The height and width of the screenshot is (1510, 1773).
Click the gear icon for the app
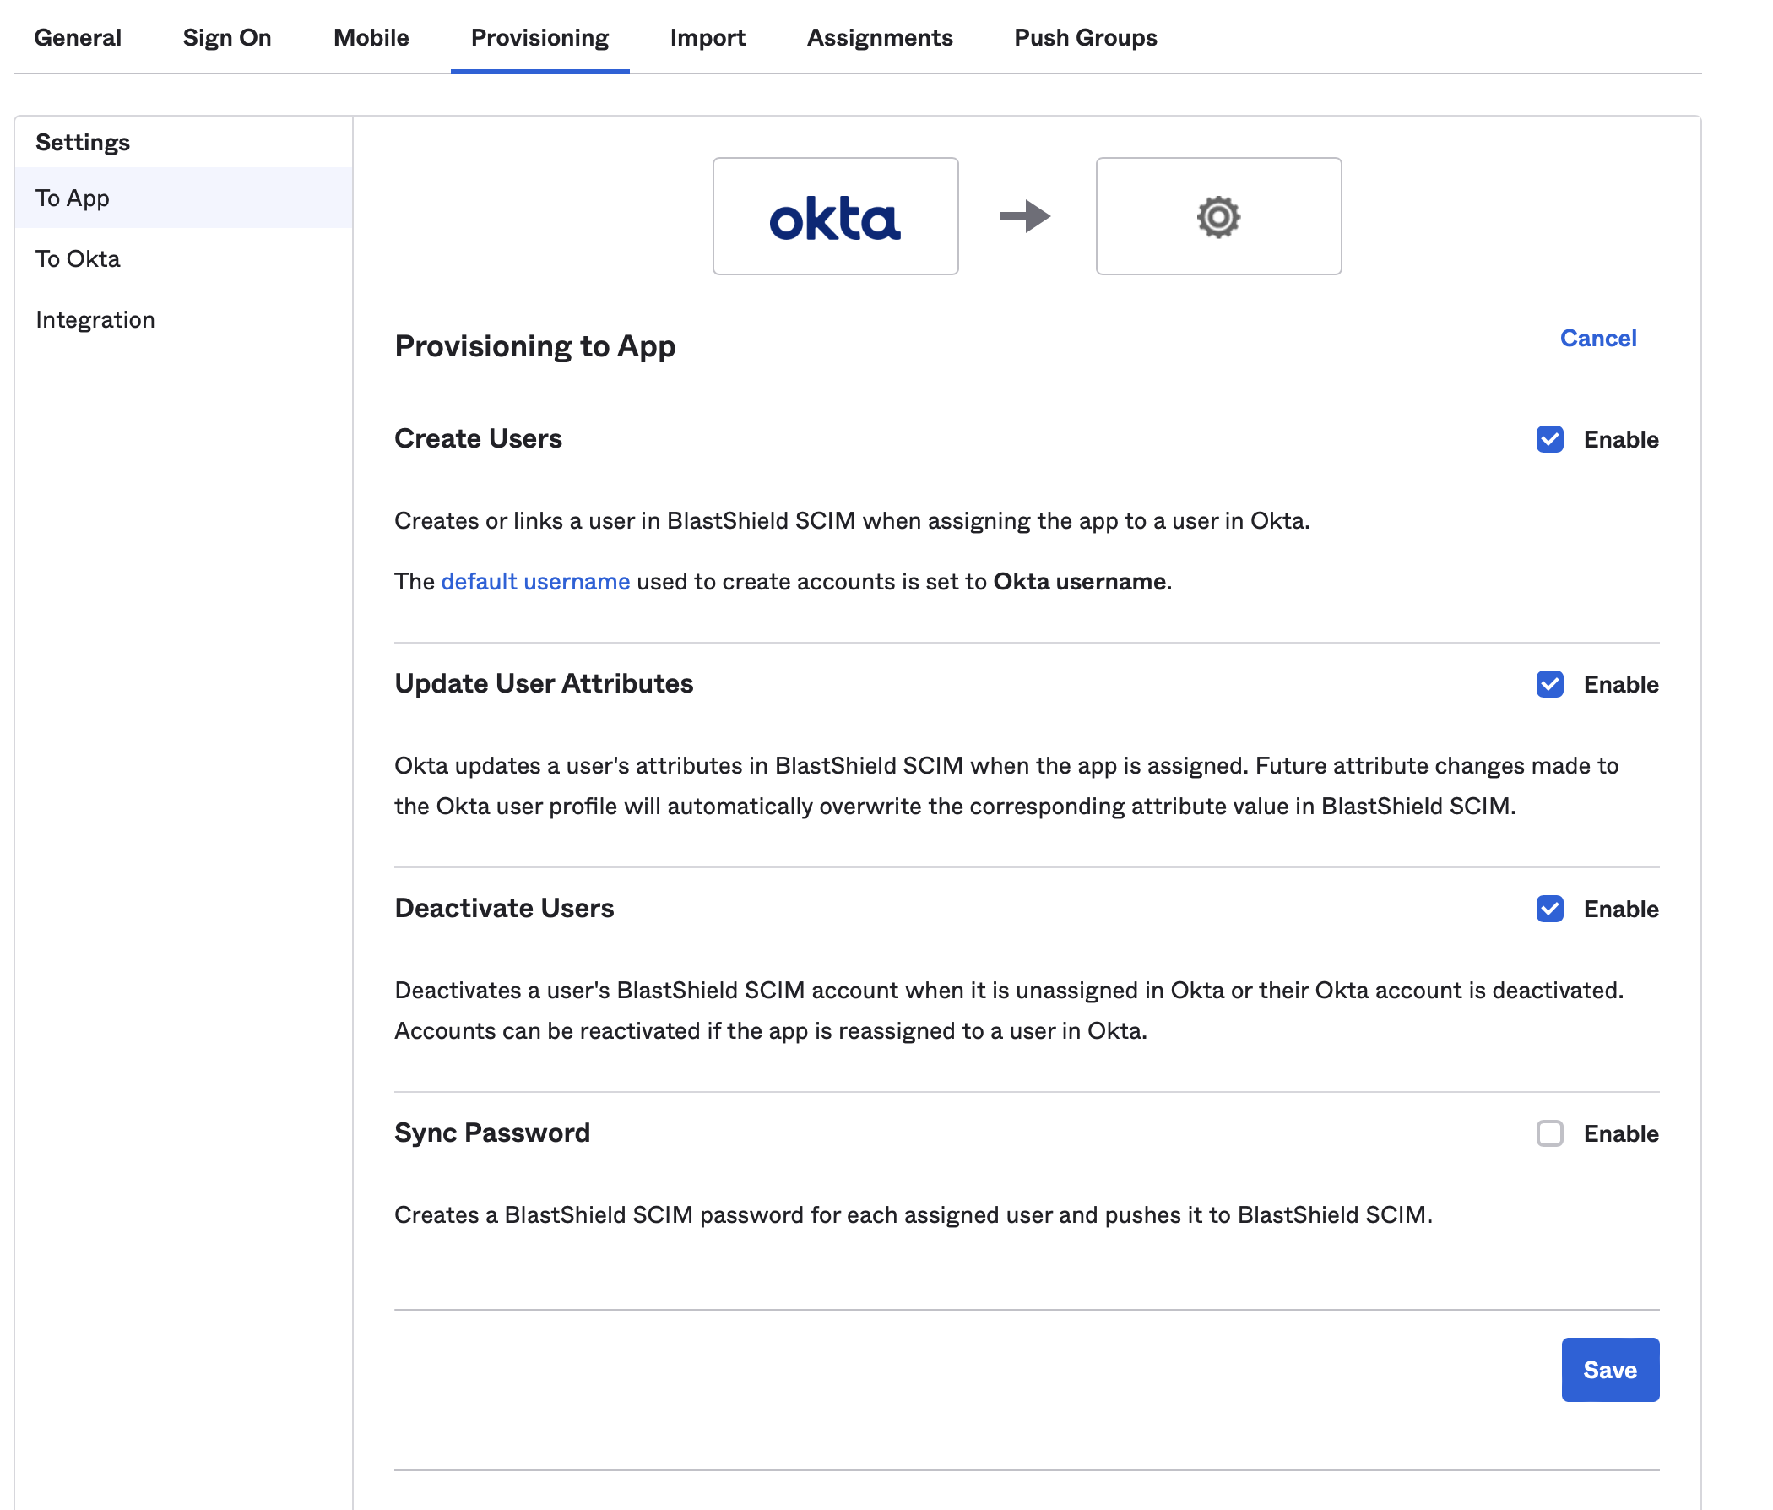tap(1218, 215)
